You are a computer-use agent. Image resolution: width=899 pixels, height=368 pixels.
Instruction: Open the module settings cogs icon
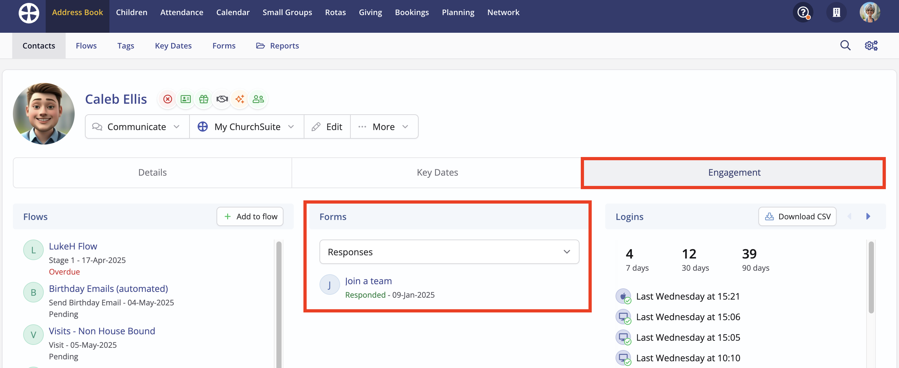871,45
